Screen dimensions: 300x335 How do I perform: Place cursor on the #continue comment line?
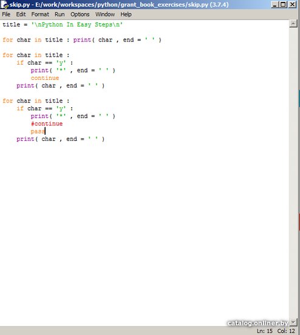pos(47,124)
